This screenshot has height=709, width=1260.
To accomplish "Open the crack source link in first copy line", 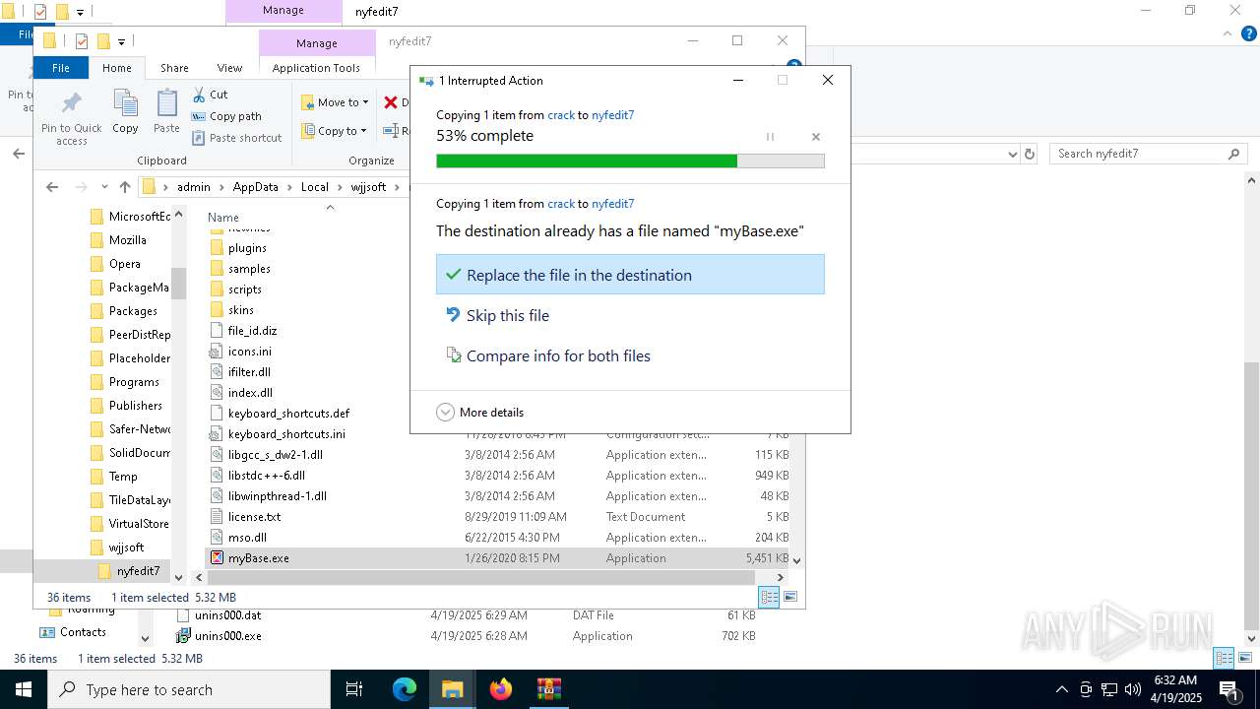I will (x=561, y=115).
